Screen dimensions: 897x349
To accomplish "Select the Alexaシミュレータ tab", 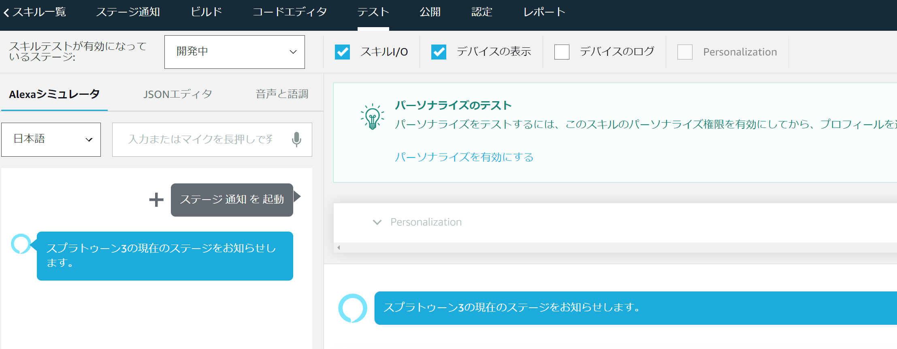I will [54, 94].
